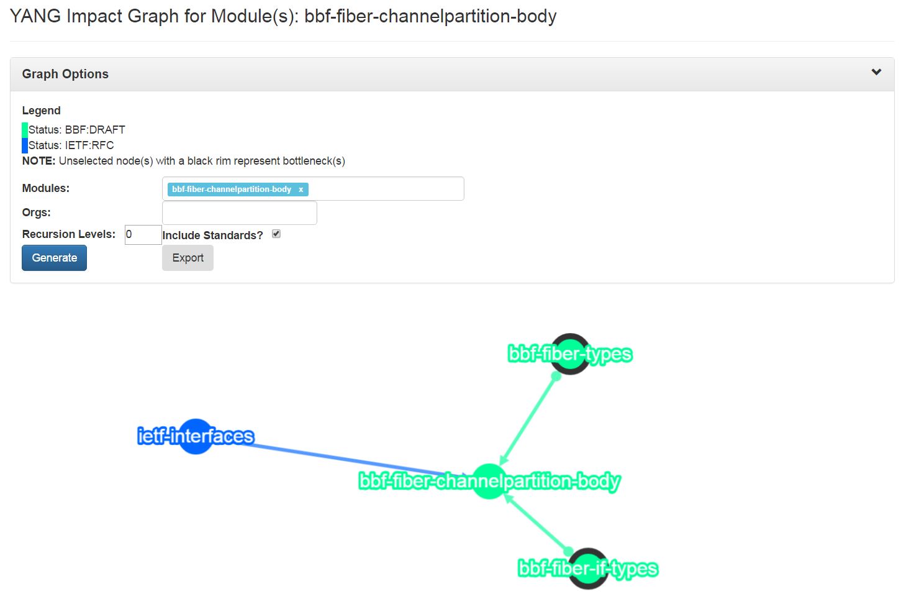Screen dimensions: 909x612
Task: Click the bbf-fiber-if-types bottleneck node
Action: coord(587,569)
